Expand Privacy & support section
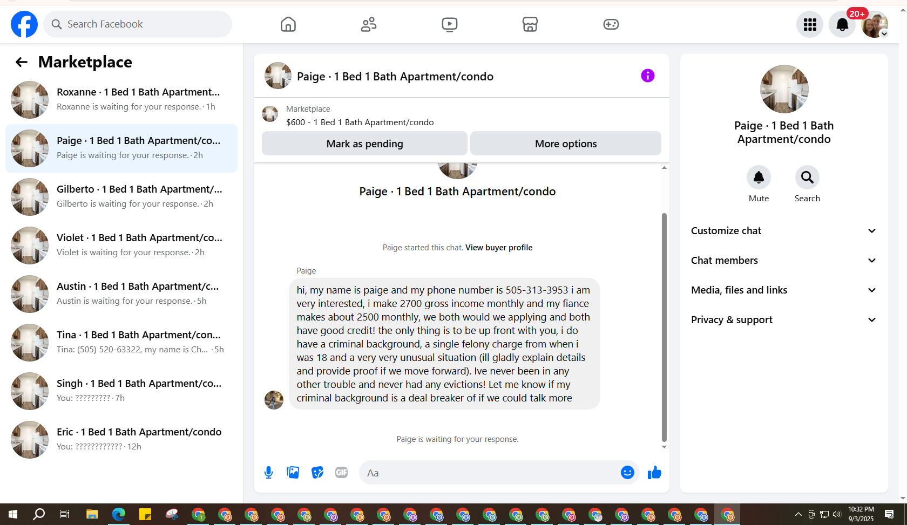Image resolution: width=907 pixels, height=525 pixels. 784,320
